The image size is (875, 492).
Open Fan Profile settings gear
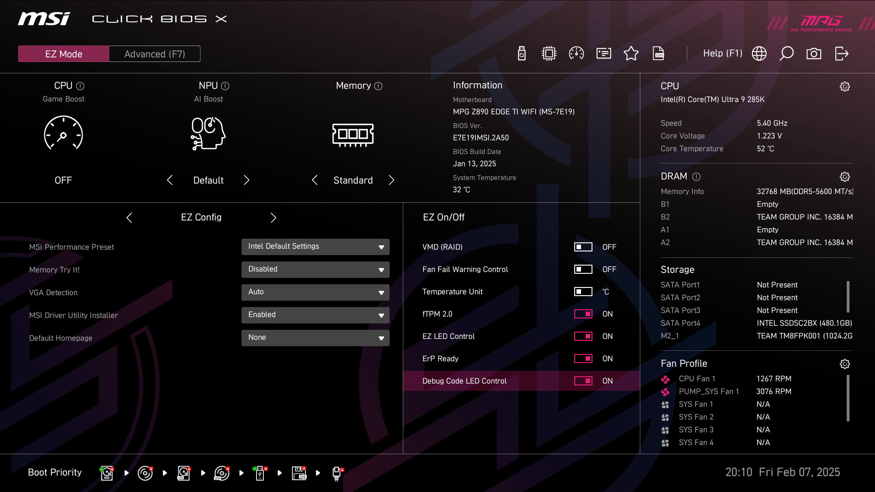(844, 364)
